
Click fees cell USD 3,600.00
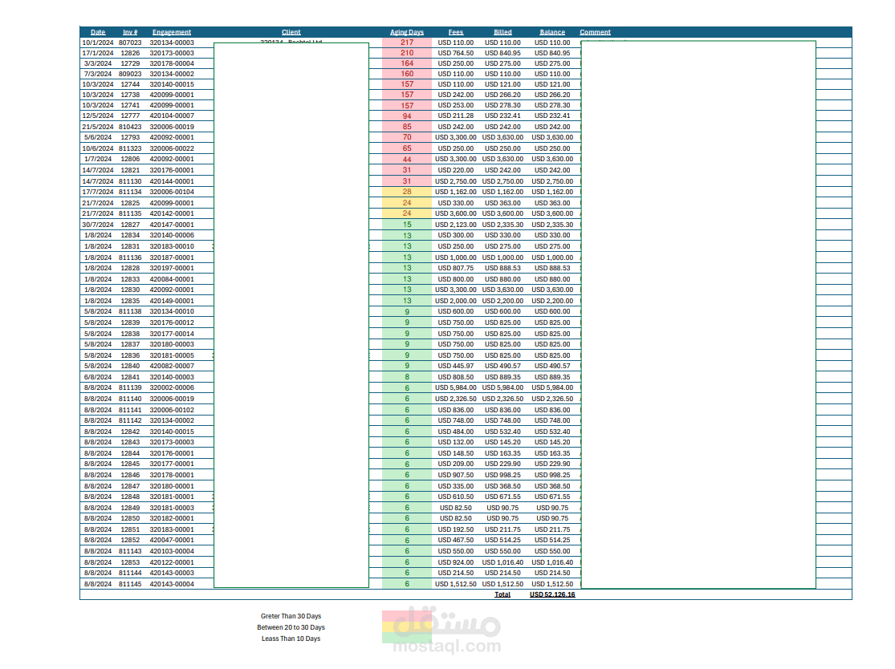[455, 214]
